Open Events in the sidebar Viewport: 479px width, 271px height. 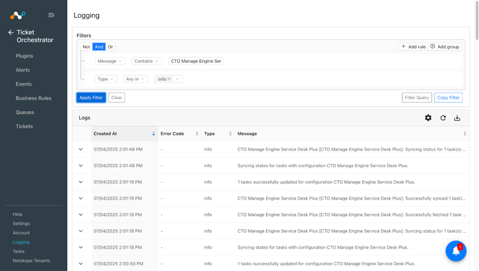24,84
